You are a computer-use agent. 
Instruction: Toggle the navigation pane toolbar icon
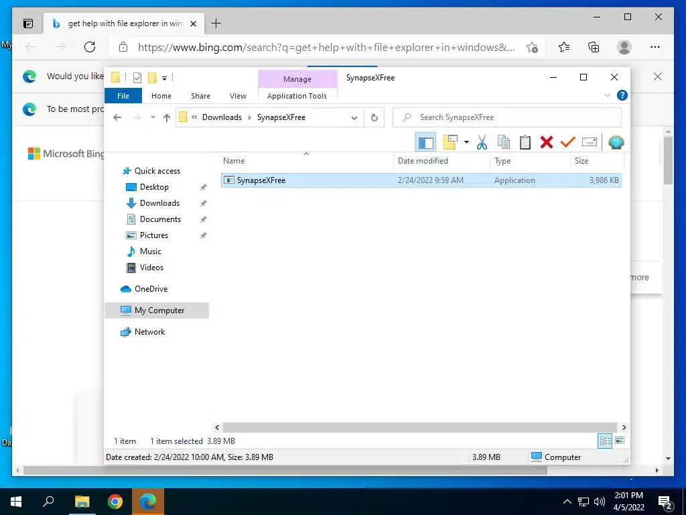(x=425, y=142)
